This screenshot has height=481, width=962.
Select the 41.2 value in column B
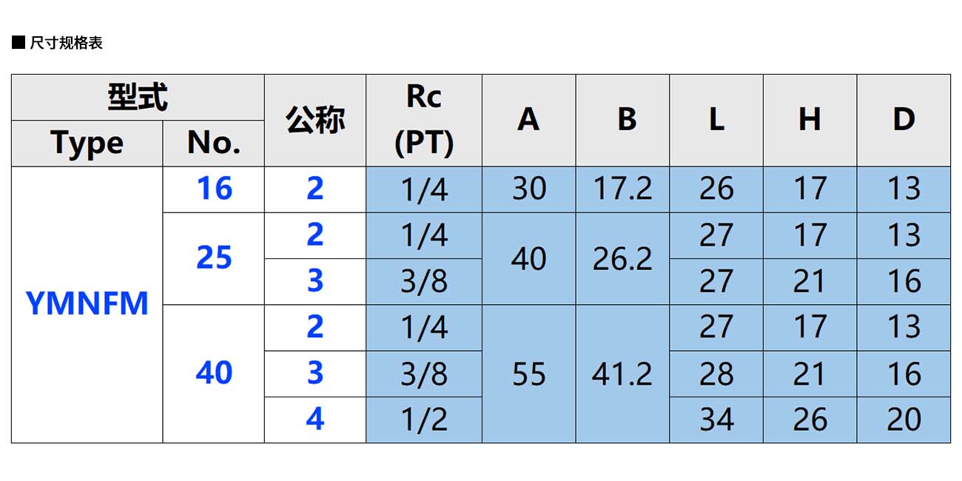coord(622,374)
